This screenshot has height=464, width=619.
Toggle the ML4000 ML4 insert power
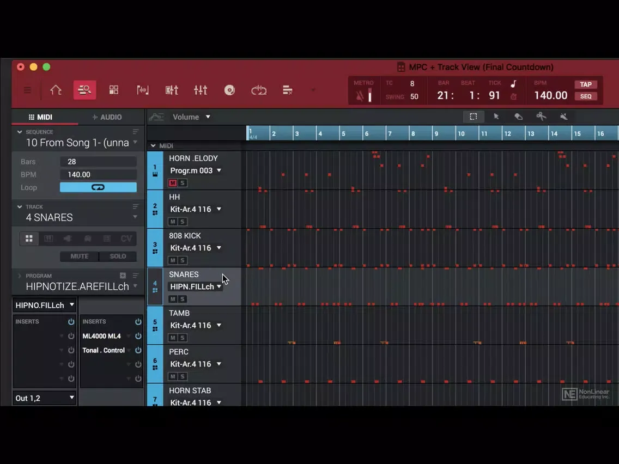coord(138,336)
